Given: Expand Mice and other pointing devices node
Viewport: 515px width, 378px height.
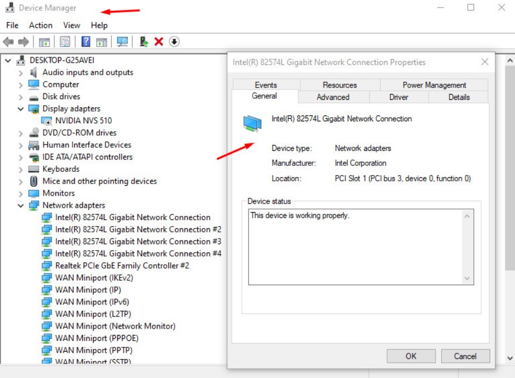Looking at the screenshot, I should click(20, 182).
